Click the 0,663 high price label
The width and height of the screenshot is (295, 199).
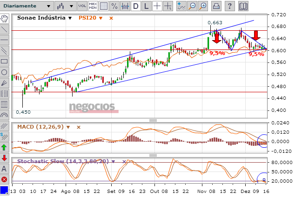click(215, 23)
